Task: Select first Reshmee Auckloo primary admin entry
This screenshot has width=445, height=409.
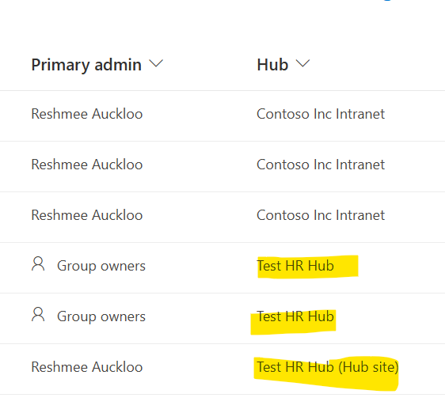Action: tap(87, 114)
